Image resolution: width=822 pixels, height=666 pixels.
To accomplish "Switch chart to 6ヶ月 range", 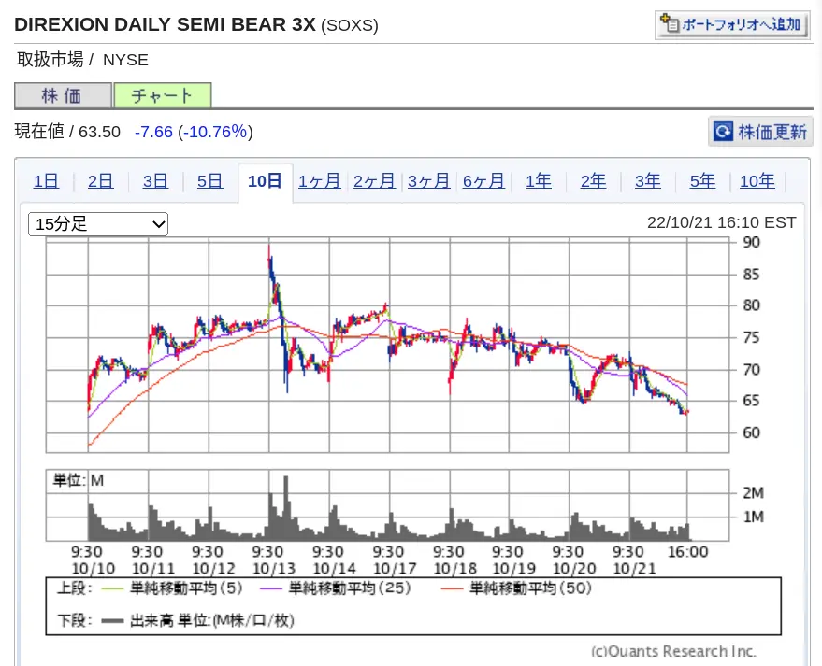I will click(483, 181).
